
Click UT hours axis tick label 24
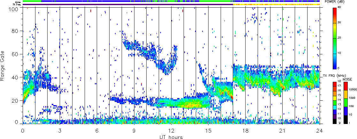[320, 131]
